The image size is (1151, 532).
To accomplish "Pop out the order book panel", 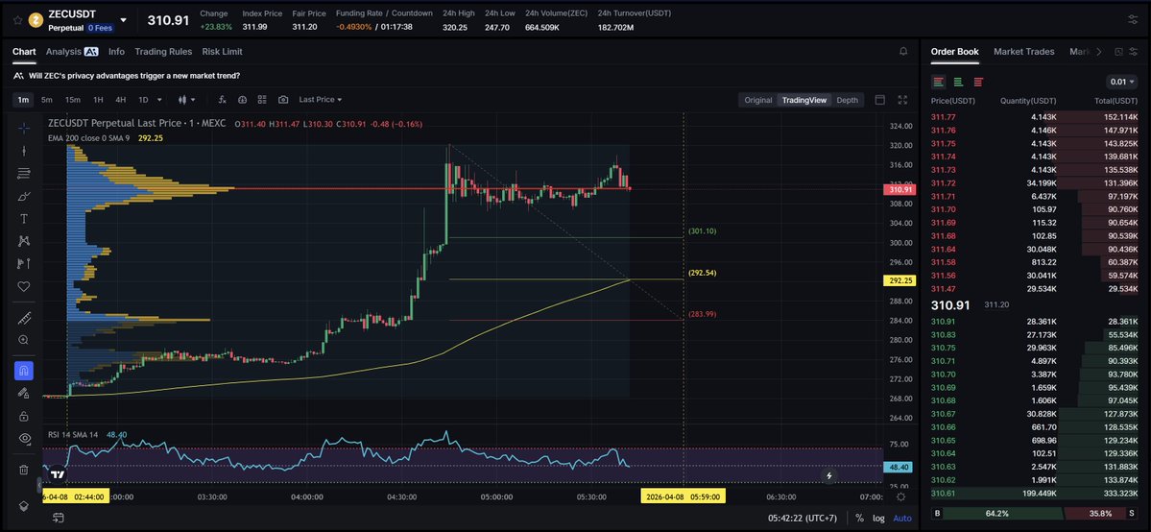I will pyautogui.click(x=1118, y=52).
